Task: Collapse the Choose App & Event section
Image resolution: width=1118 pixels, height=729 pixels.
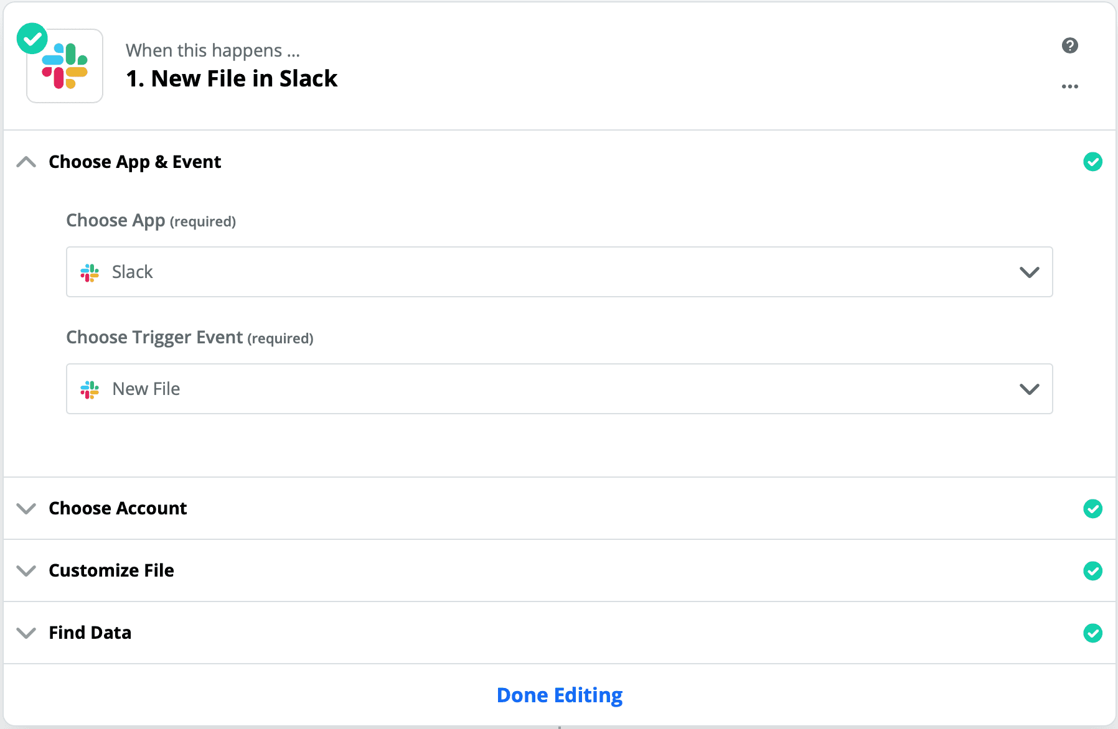Action: (x=26, y=162)
